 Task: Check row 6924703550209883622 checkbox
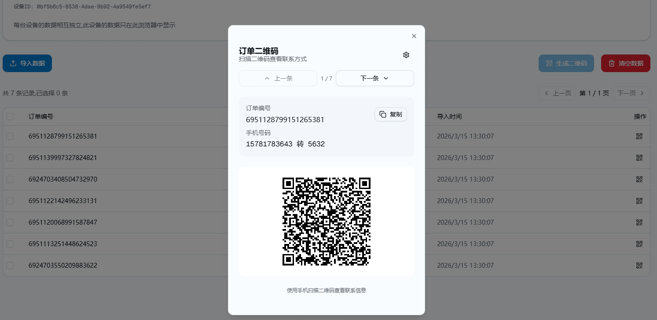10,265
